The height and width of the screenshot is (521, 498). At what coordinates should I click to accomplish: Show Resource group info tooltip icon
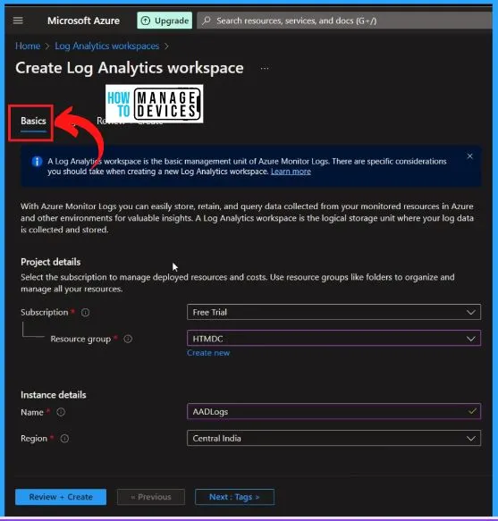coord(128,339)
